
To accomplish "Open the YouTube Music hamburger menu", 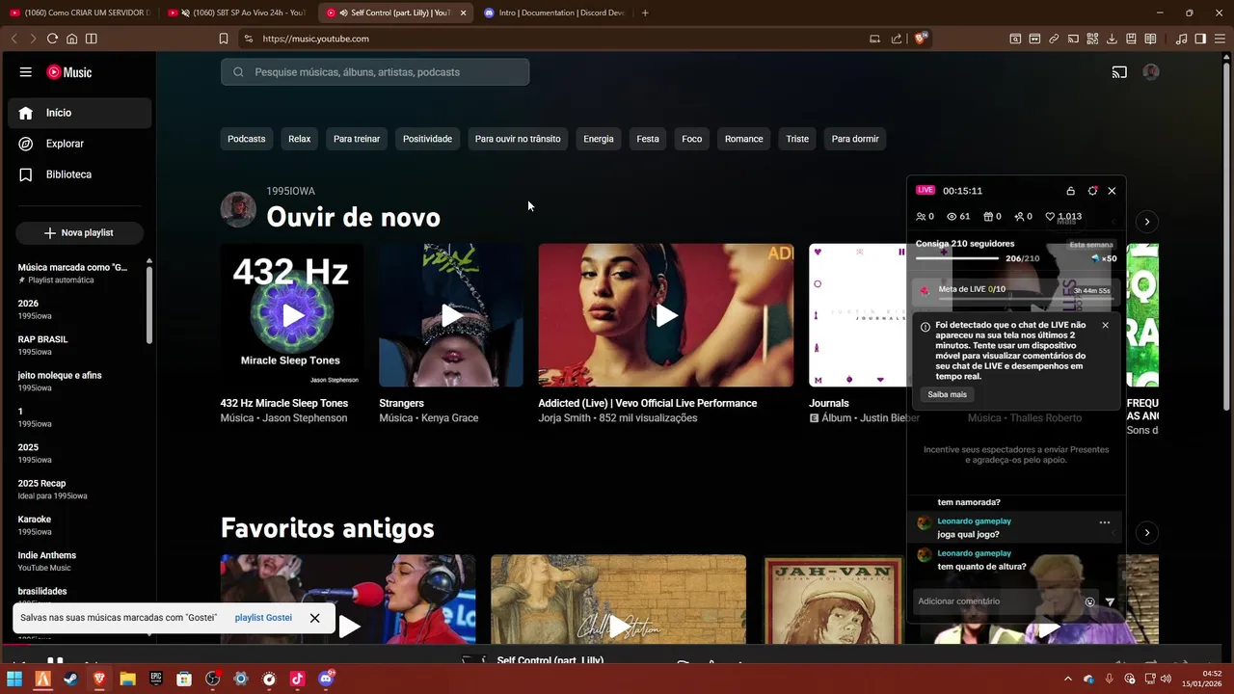I will (26, 72).
